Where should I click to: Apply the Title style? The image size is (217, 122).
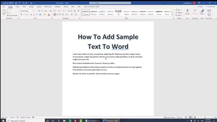[118, 13]
